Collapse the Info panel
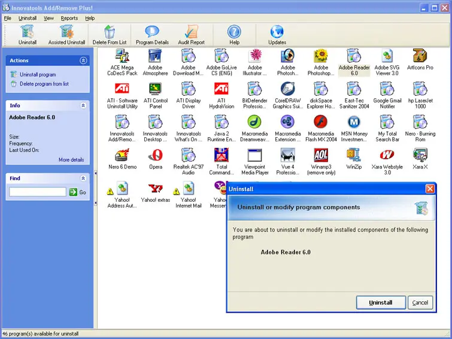 83,105
